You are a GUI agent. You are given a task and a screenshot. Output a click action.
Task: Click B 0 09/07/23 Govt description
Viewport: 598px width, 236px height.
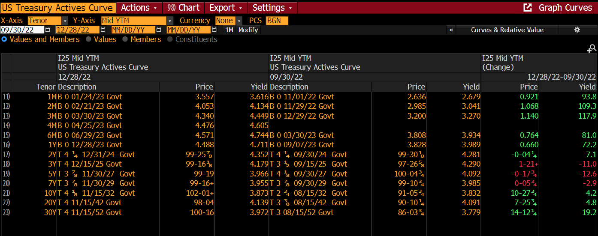click(302, 145)
